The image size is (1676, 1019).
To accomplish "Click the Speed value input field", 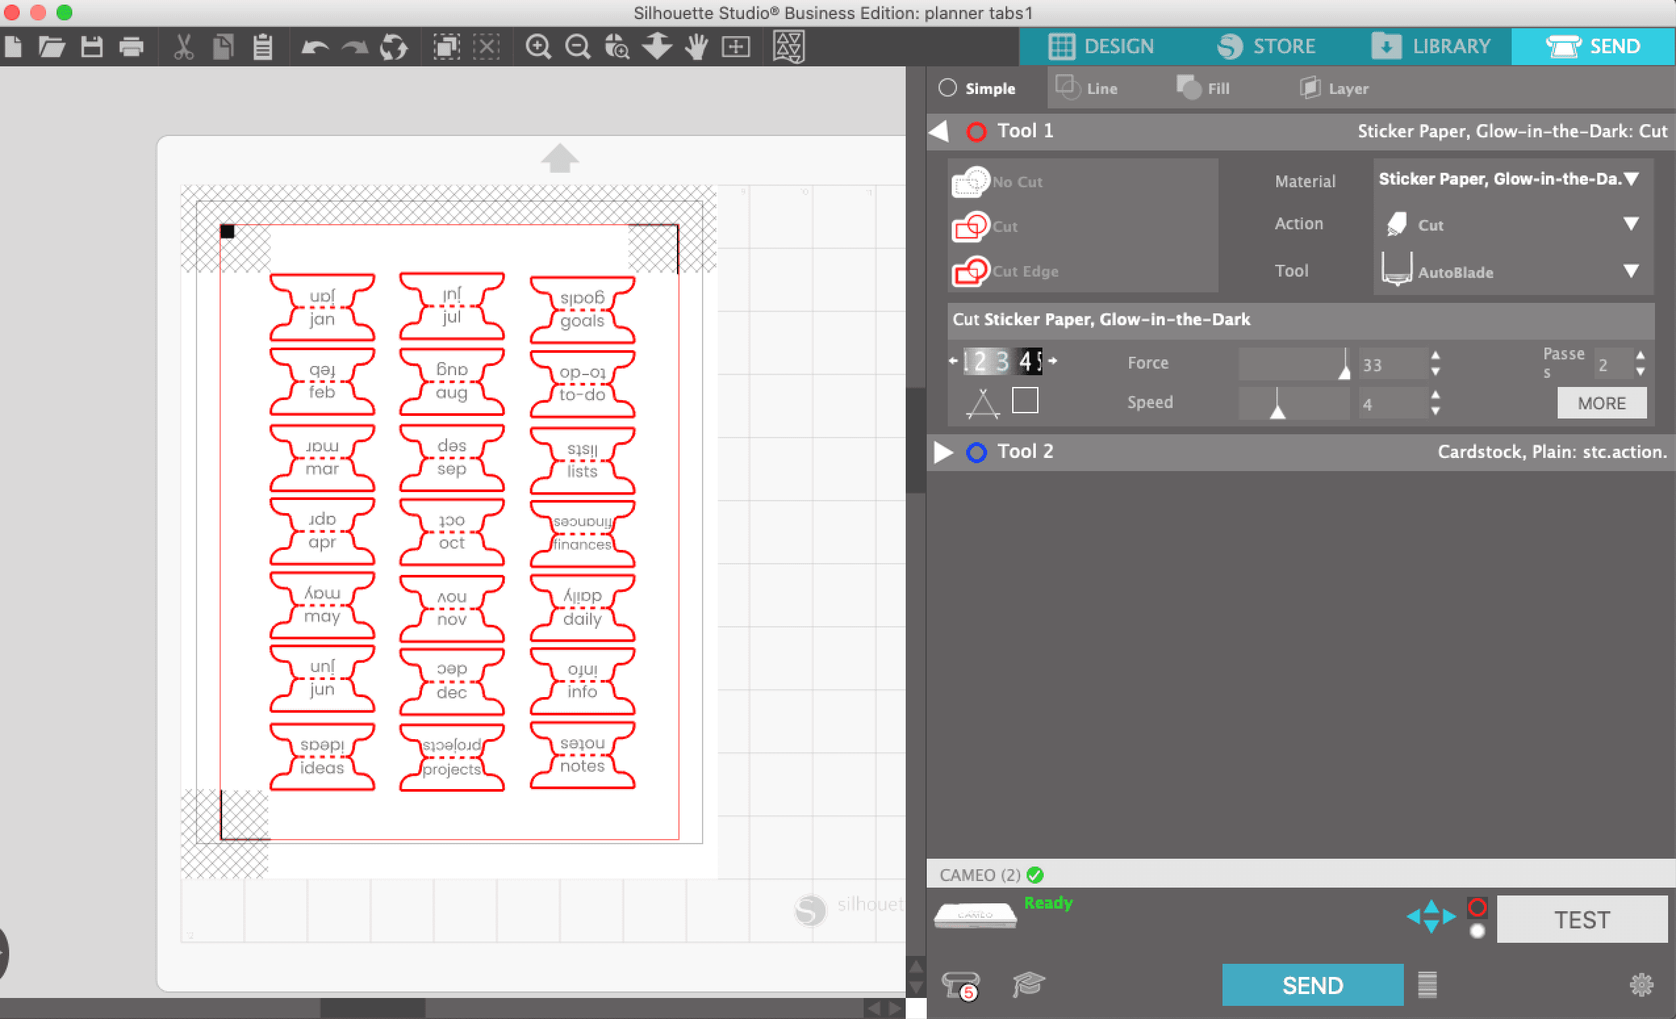I will click(1391, 405).
